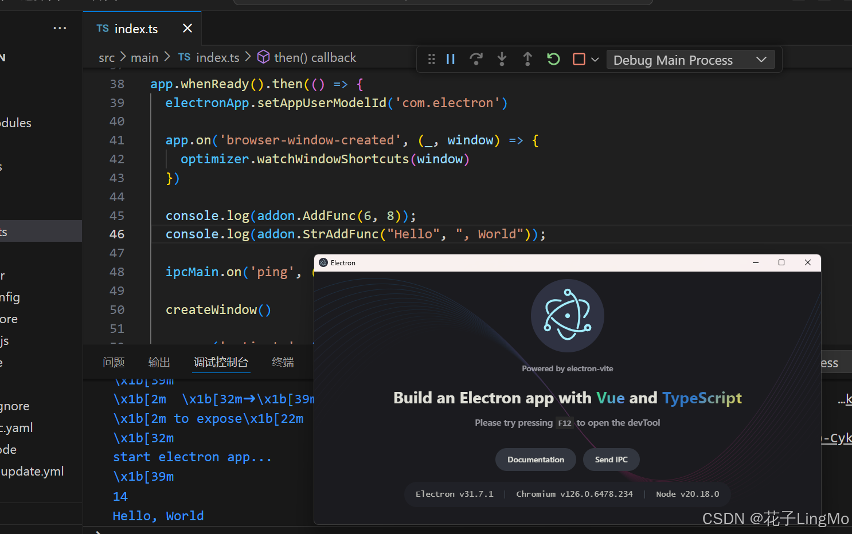This screenshot has width=852, height=534.
Task: Open the Debug Main Process dropdown
Action: point(690,60)
